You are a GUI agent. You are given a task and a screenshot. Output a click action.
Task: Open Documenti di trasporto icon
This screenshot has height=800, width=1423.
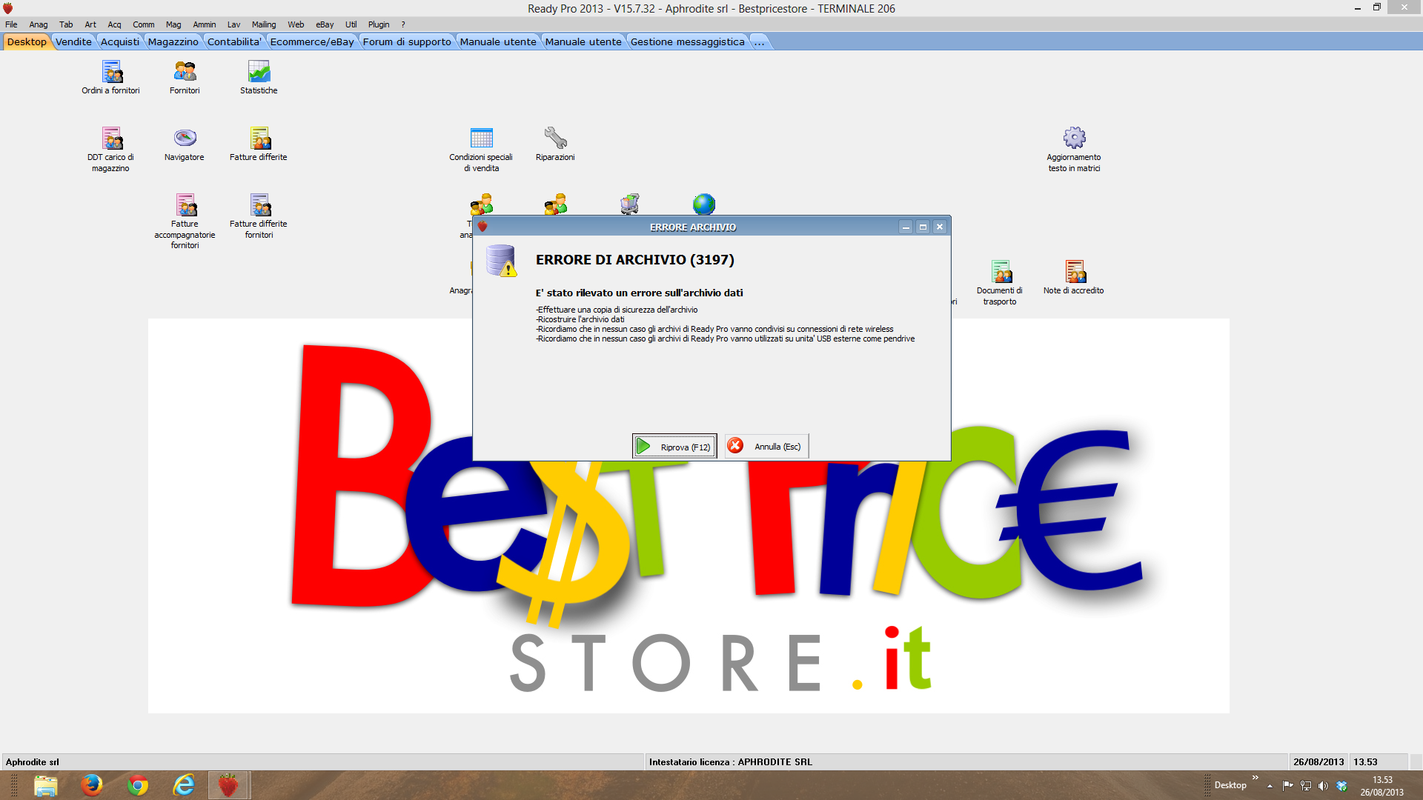(1000, 272)
